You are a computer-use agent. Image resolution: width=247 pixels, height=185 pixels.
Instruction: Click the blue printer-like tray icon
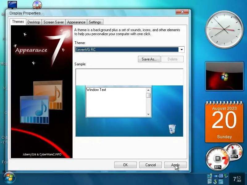[x=221, y=176]
